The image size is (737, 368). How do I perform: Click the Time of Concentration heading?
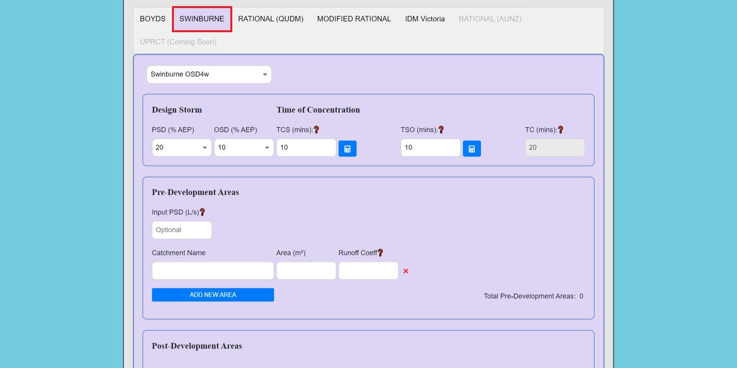[318, 110]
